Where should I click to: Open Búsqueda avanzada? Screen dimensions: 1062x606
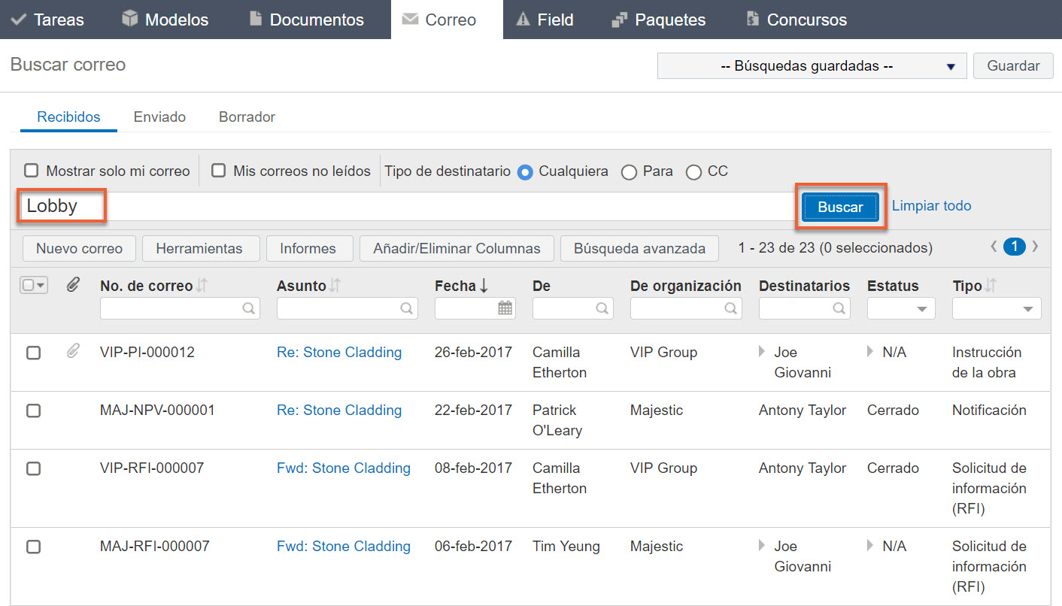coord(639,248)
